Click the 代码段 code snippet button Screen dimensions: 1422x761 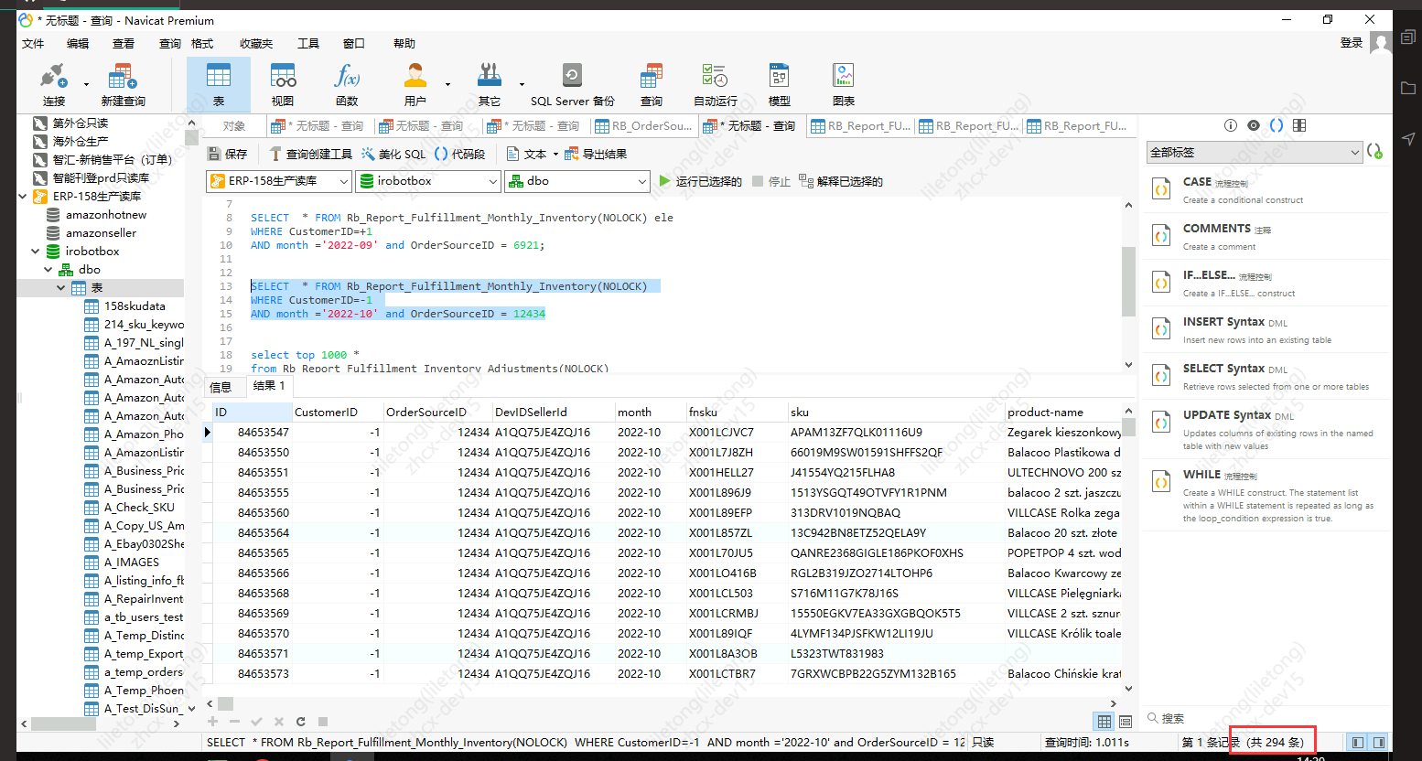click(460, 154)
